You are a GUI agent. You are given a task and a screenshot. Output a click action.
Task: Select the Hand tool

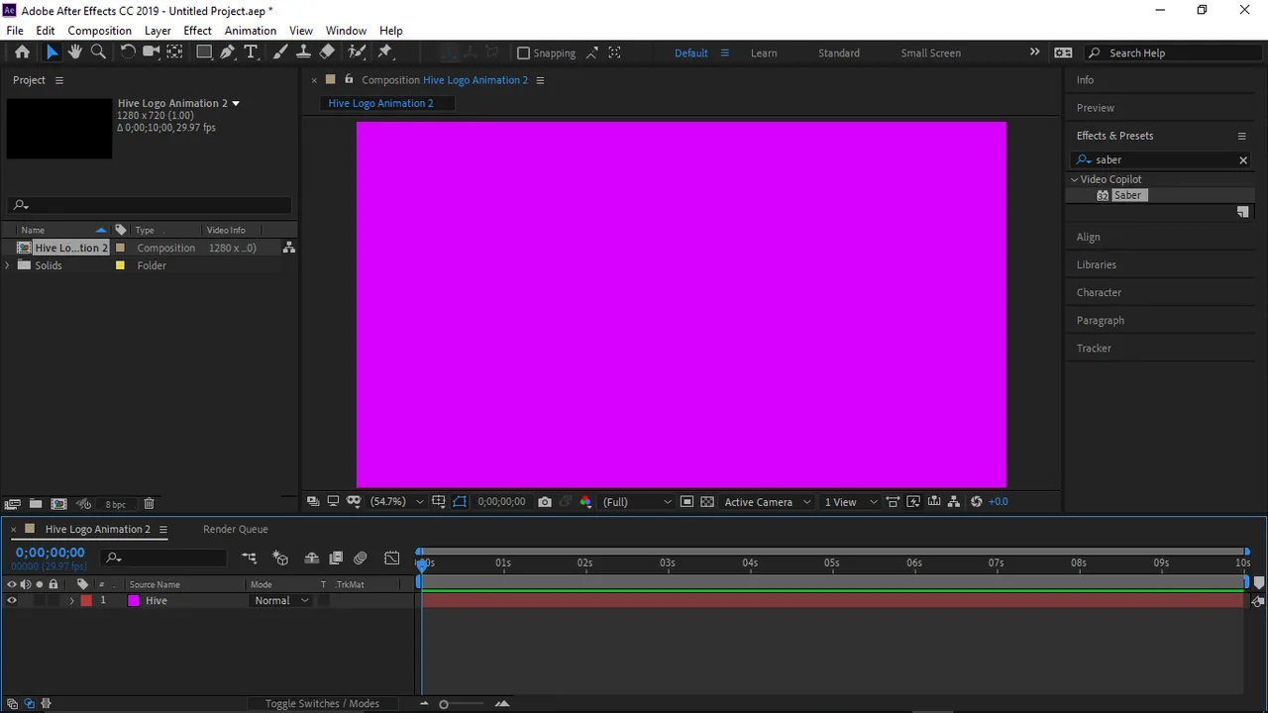(x=75, y=52)
